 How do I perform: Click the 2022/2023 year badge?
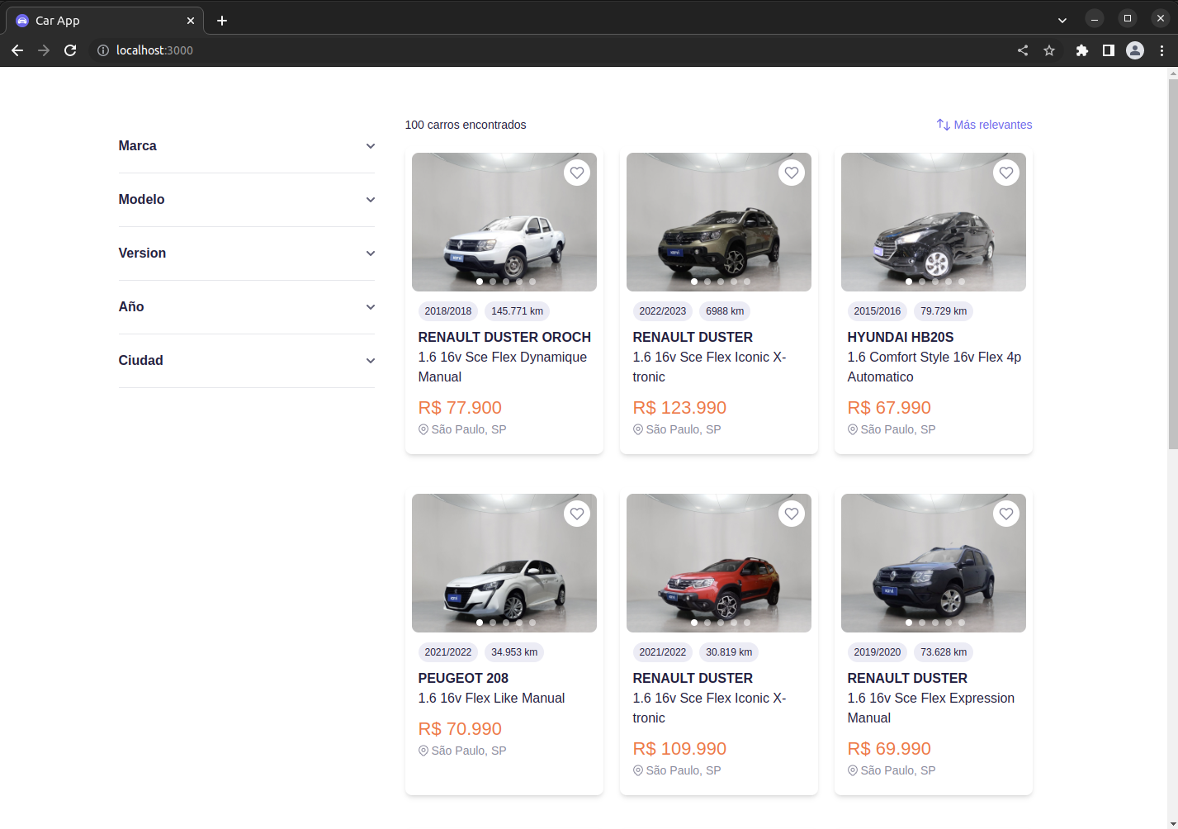click(663, 311)
